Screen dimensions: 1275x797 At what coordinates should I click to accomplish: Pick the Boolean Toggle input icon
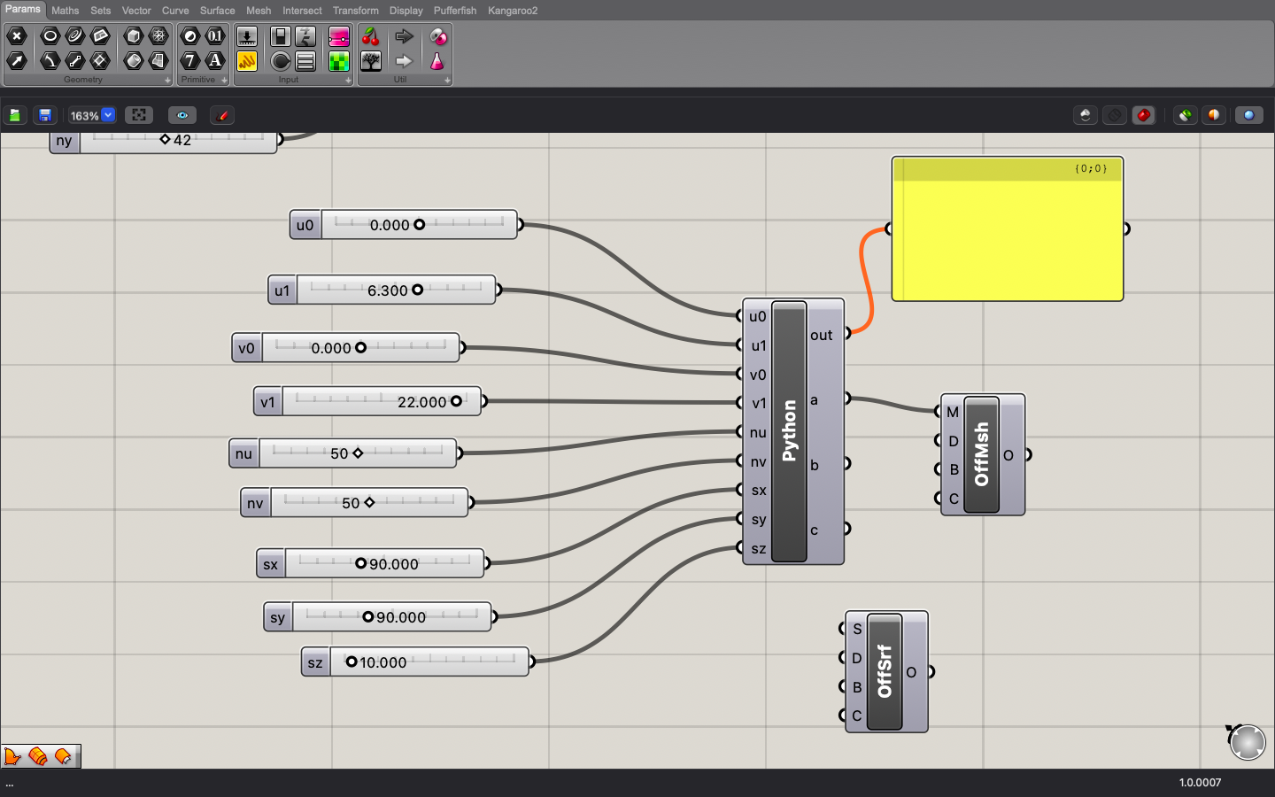pos(281,36)
